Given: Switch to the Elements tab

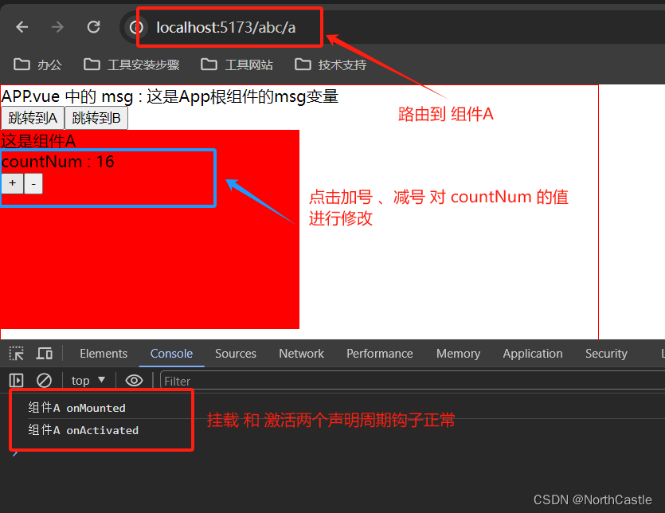Looking at the screenshot, I should click(x=104, y=354).
